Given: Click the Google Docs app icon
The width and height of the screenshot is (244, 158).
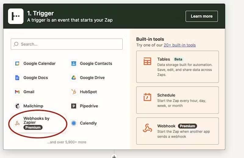Looking at the screenshot, I should tap(17, 78).
